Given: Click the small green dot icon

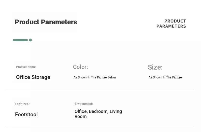Looking at the screenshot, I should click(30, 40).
